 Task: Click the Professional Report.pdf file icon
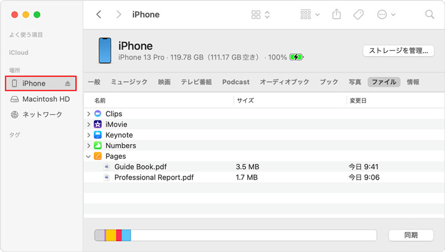(x=107, y=177)
